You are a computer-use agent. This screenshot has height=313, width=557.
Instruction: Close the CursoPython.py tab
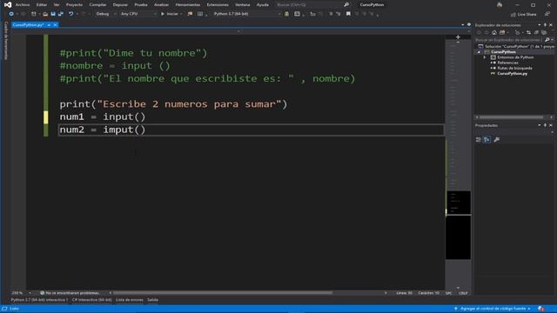(x=55, y=25)
